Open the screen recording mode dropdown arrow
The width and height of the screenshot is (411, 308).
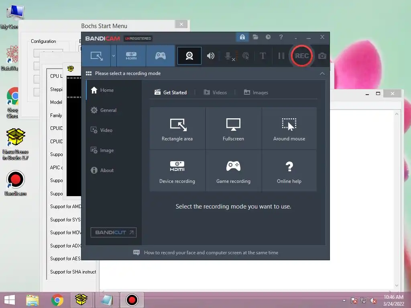click(x=114, y=56)
